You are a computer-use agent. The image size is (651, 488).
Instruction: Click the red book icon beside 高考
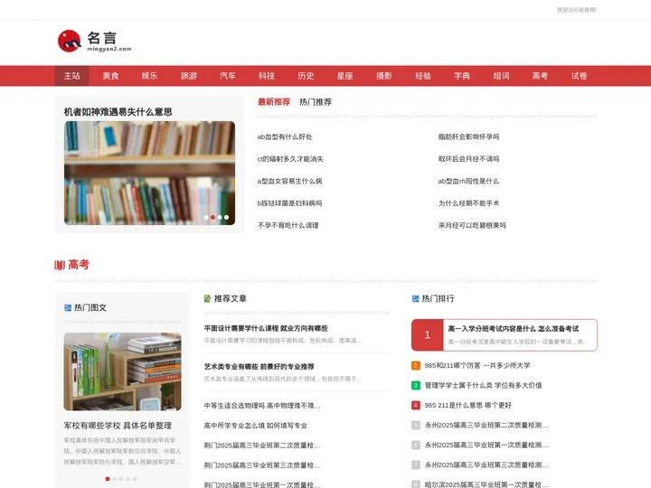point(60,265)
